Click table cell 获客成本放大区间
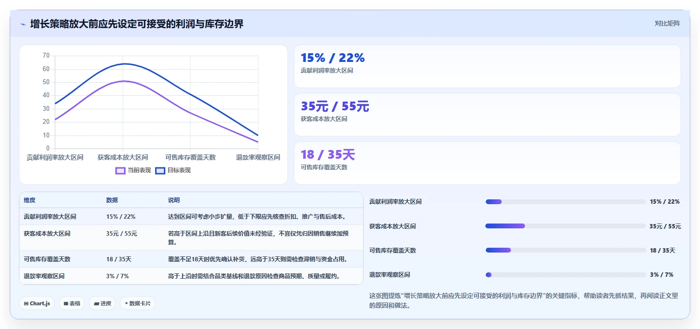 click(47, 234)
